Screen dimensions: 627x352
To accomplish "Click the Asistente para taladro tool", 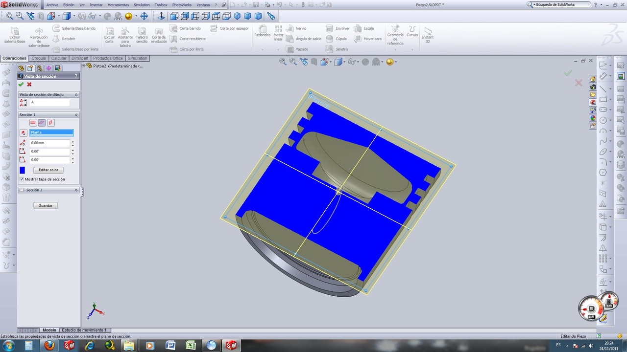I will click(x=125, y=37).
